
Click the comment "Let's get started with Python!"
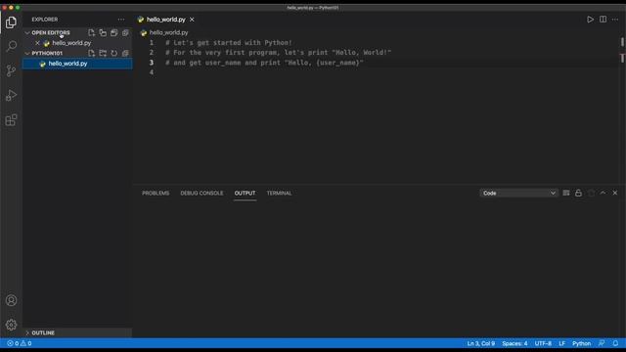click(x=229, y=42)
